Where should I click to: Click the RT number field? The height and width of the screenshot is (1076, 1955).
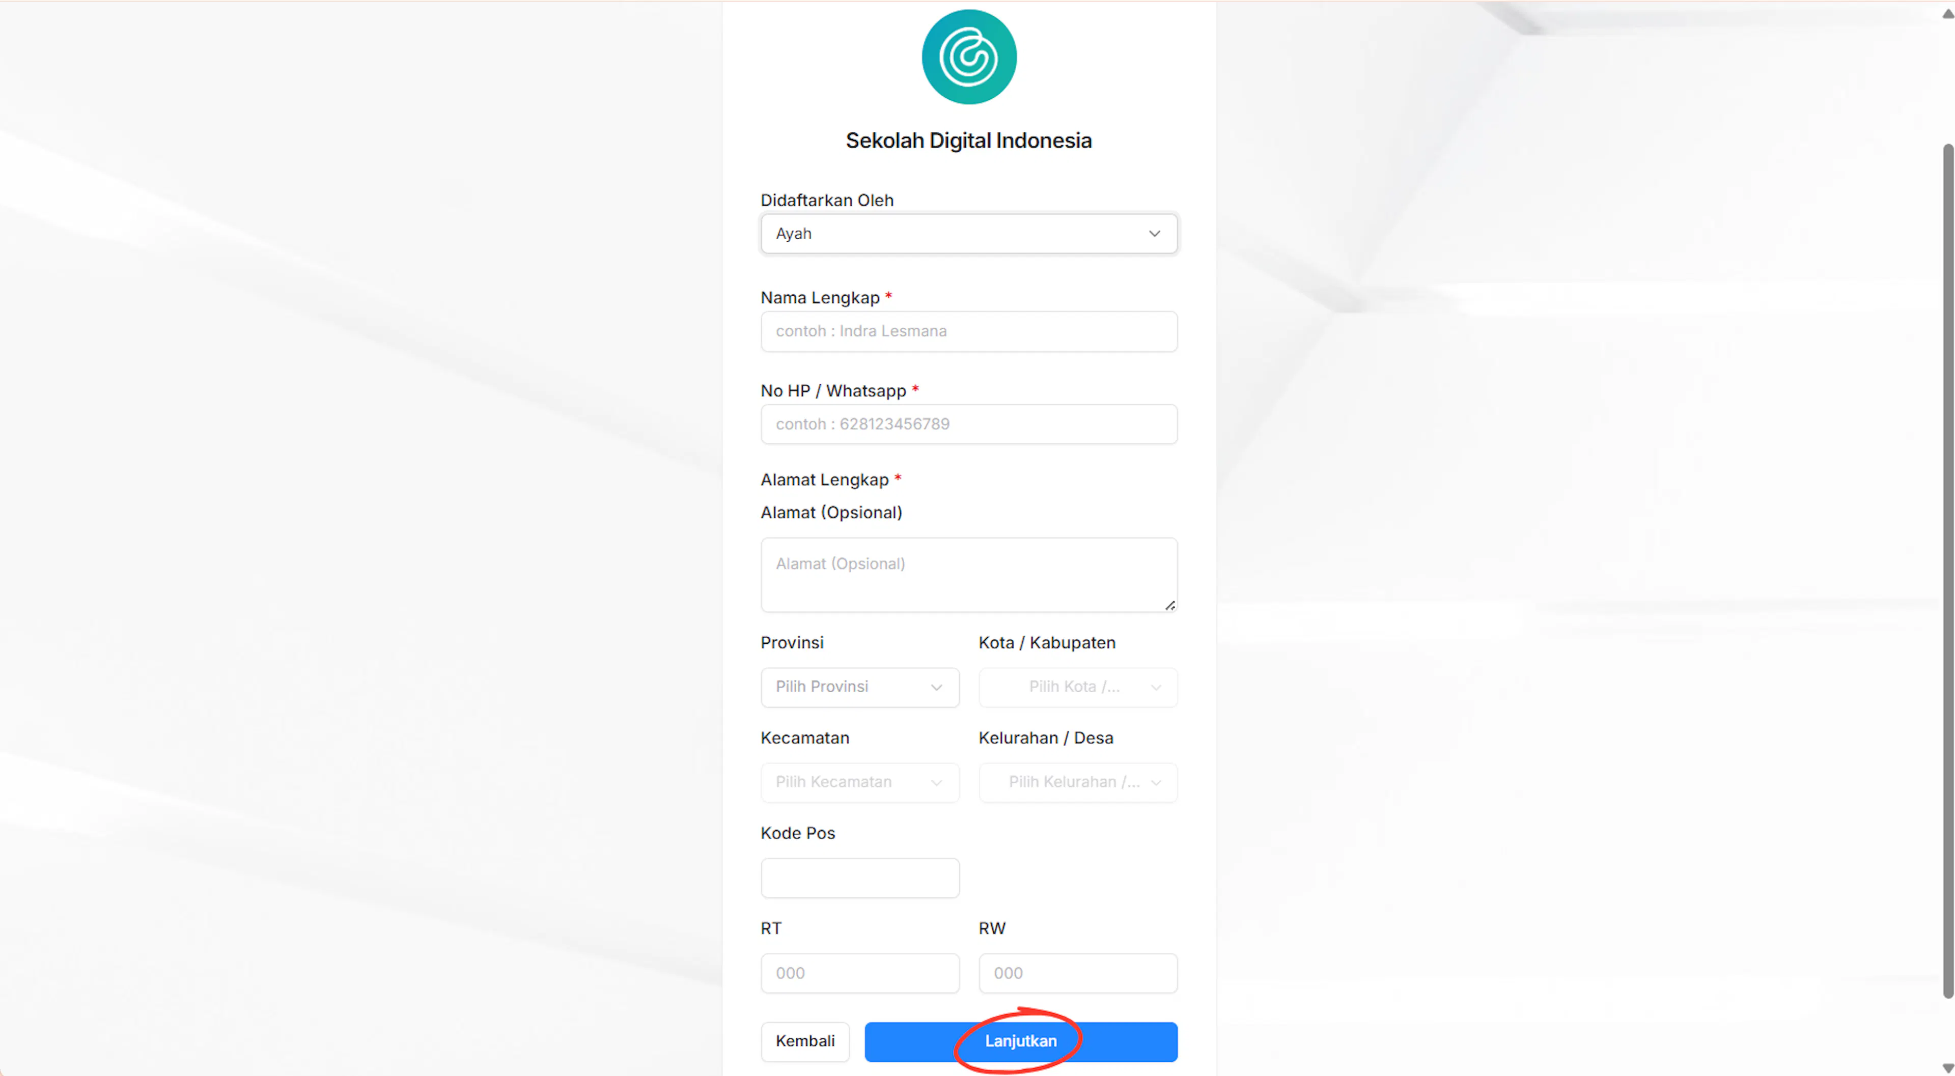tap(860, 974)
